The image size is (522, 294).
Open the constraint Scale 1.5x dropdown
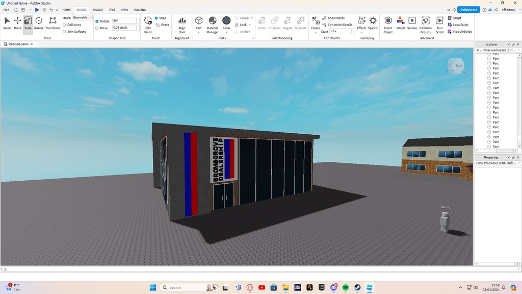(x=341, y=31)
